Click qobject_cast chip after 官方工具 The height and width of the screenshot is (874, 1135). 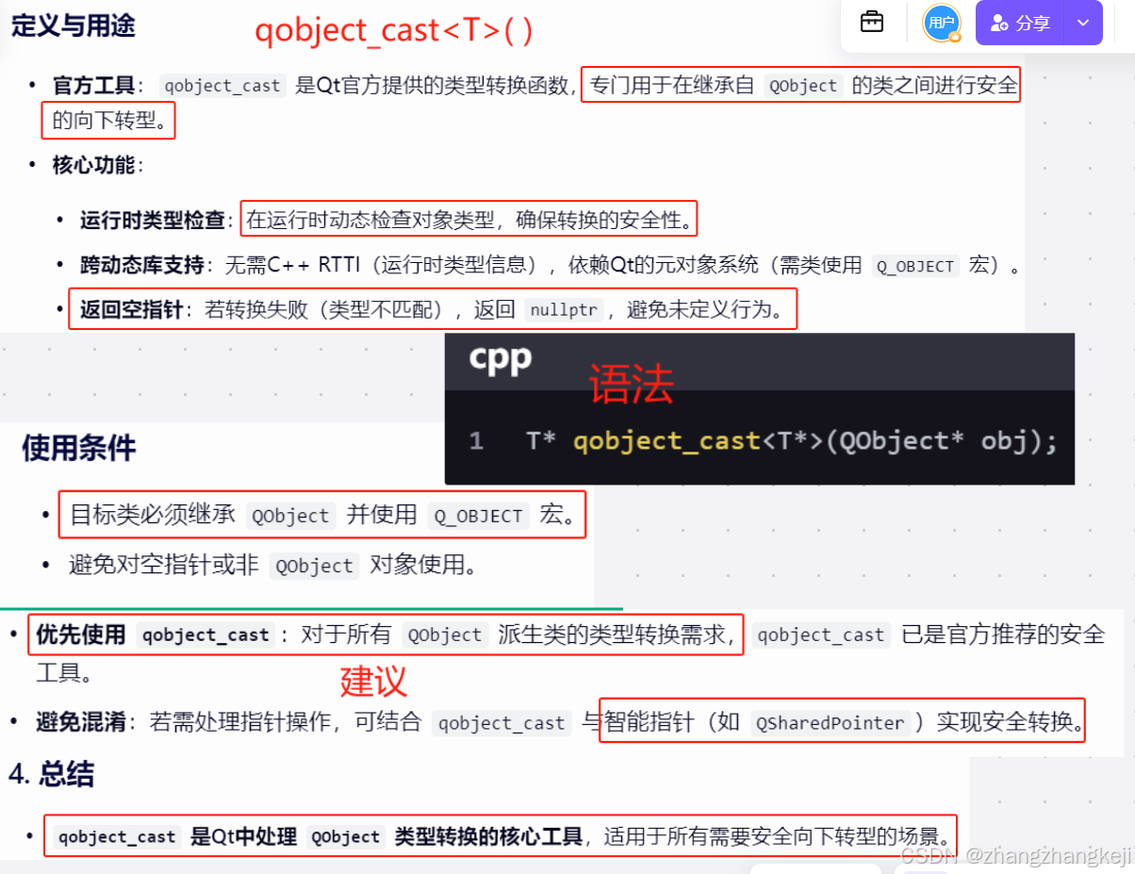click(222, 86)
